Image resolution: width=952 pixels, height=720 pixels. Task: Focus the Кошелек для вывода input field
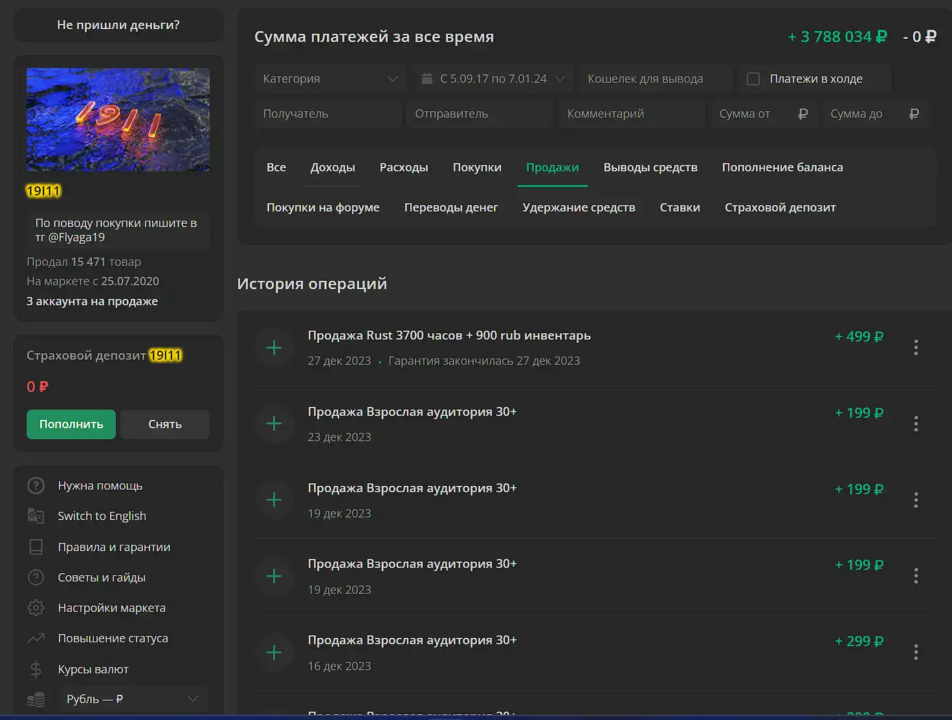[656, 79]
